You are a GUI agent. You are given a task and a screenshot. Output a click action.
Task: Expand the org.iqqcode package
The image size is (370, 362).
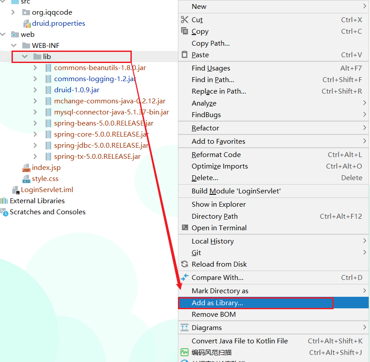tap(13, 12)
